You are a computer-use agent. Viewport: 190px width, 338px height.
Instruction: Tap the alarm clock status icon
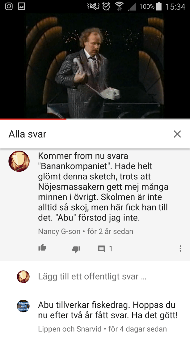click(x=106, y=6)
